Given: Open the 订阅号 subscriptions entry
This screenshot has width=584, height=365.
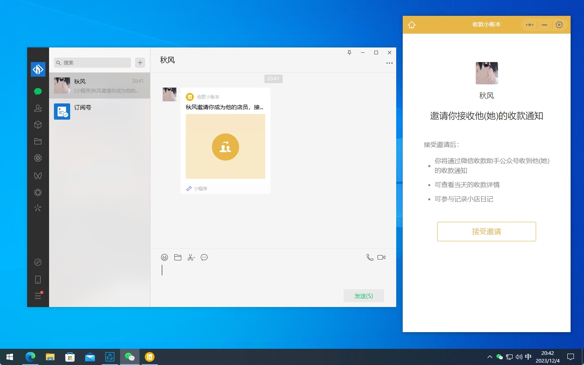Looking at the screenshot, I should tap(99, 112).
